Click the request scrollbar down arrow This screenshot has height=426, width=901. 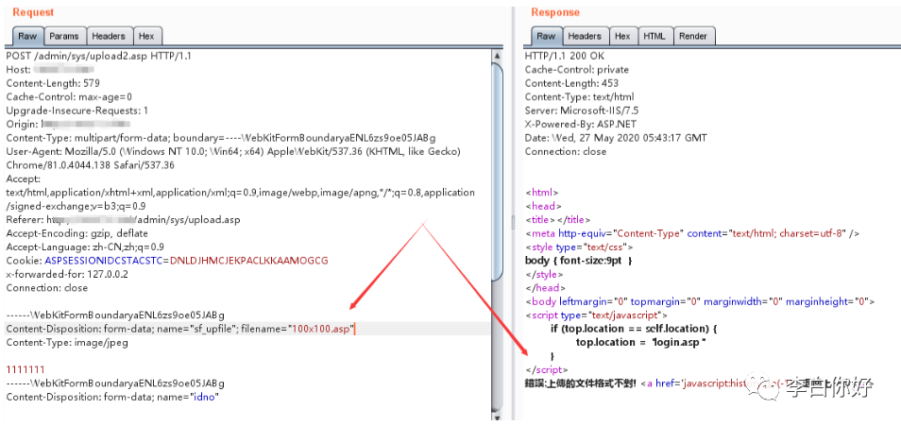click(497, 417)
